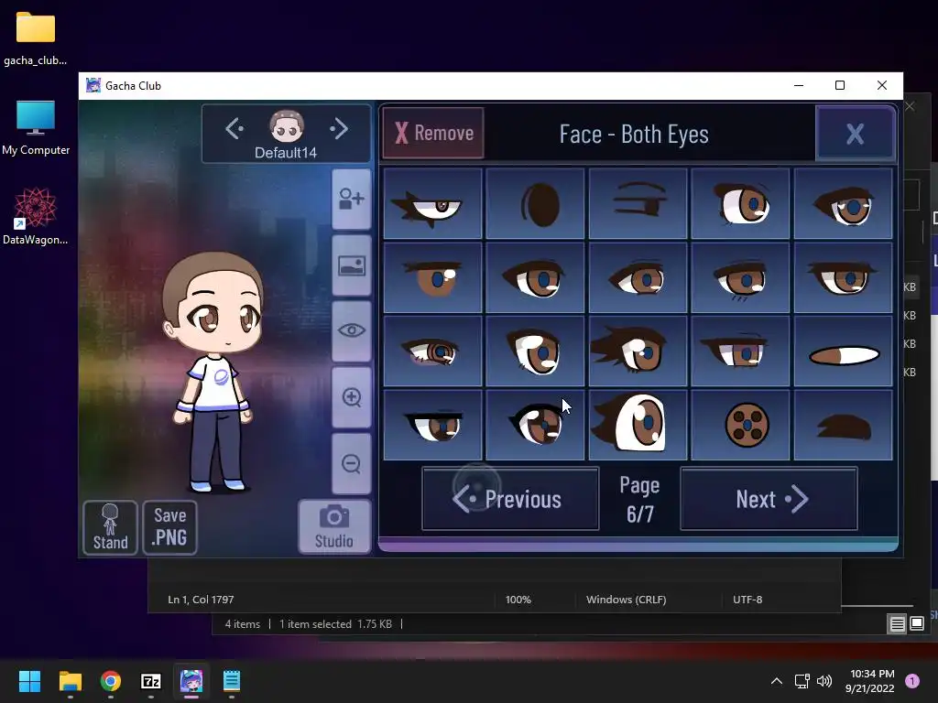Click UTF-8 encoding in Notepad status bar
938x703 pixels.
[x=747, y=600]
